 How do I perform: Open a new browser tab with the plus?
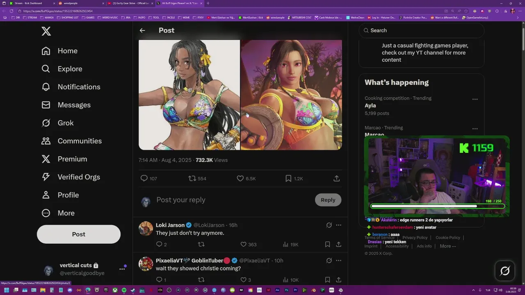[208, 3]
